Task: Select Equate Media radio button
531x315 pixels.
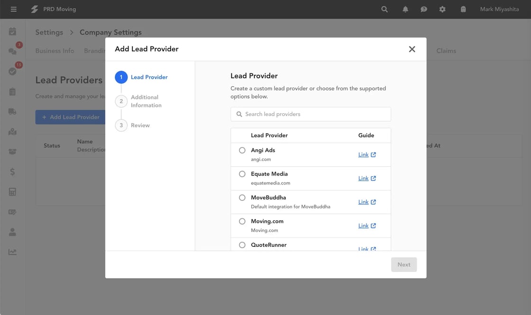Action: 242,174
